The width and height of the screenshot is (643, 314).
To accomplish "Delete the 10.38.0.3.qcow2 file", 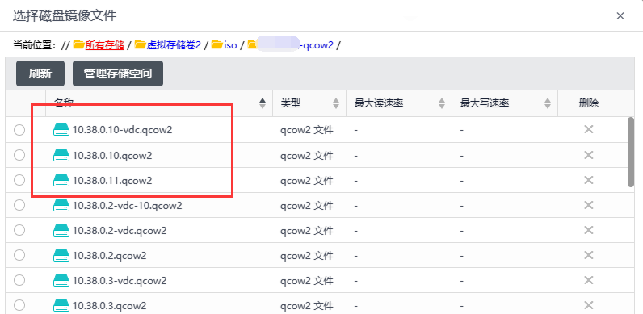I will tap(588, 305).
